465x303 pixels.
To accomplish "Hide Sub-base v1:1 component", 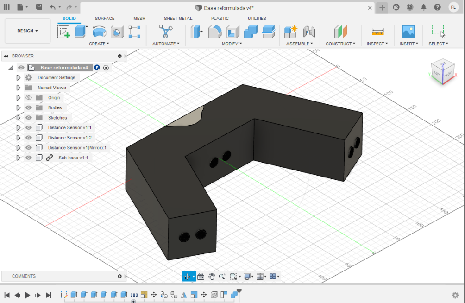I will click(x=28, y=158).
